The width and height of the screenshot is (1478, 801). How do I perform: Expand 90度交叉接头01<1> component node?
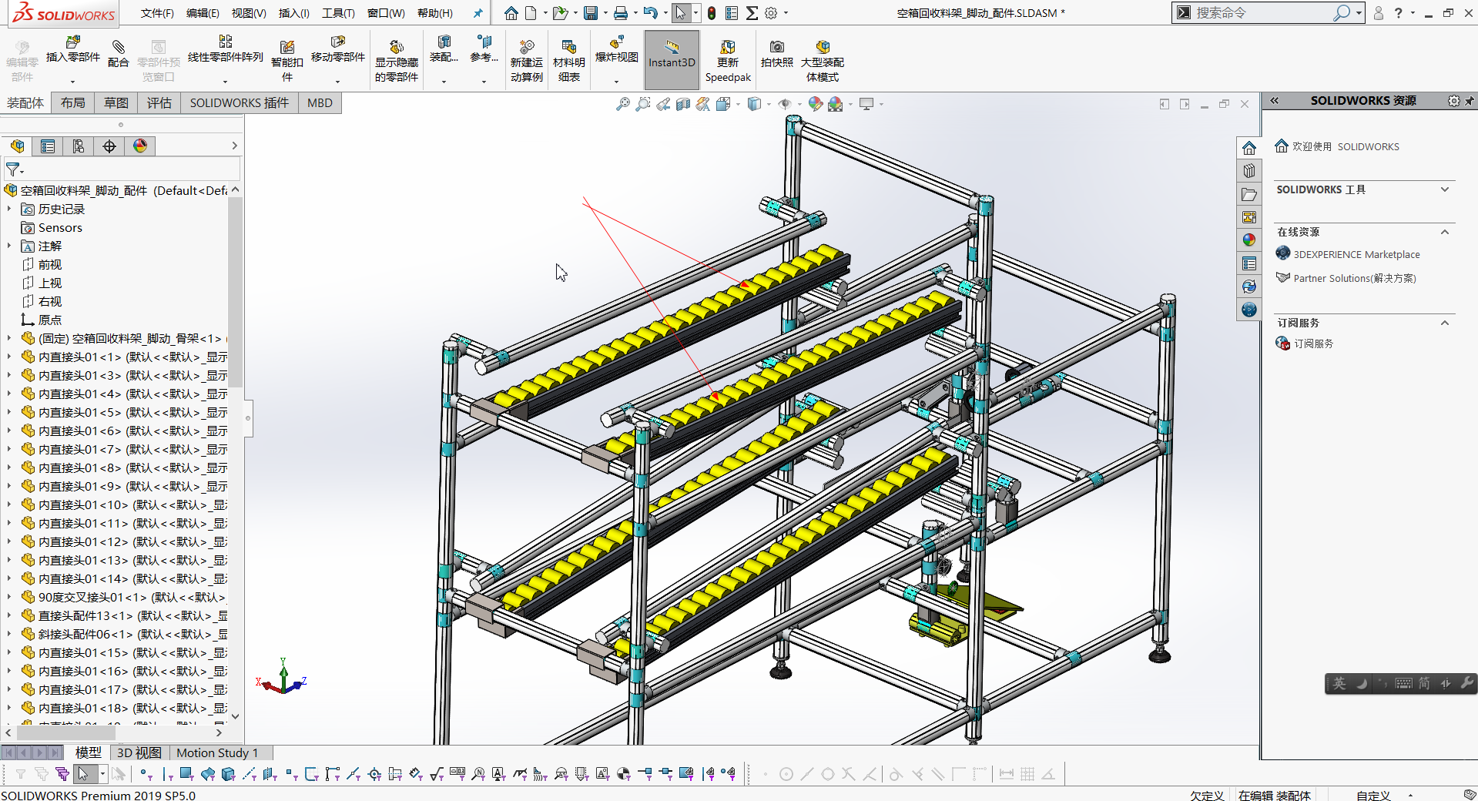(x=9, y=597)
